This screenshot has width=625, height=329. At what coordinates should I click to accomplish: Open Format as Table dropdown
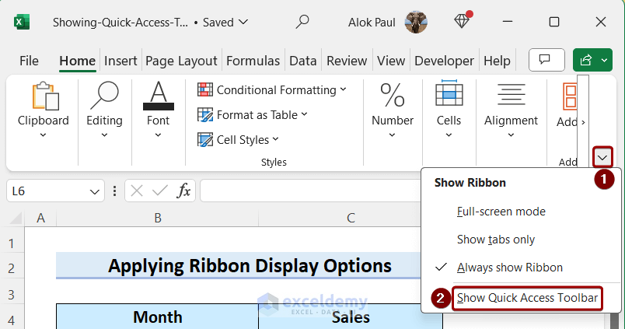coord(252,115)
